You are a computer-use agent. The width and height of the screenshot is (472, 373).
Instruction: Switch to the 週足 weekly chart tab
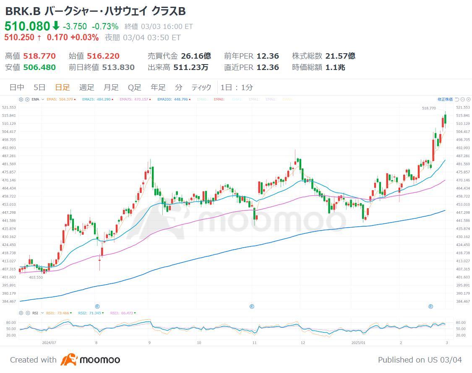click(x=87, y=88)
